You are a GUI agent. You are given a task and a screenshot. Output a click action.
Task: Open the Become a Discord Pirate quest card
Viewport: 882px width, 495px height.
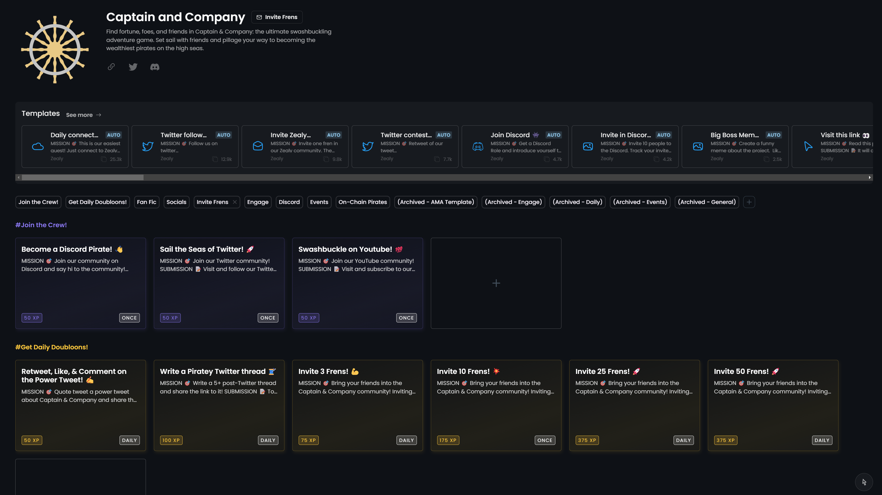[80, 283]
